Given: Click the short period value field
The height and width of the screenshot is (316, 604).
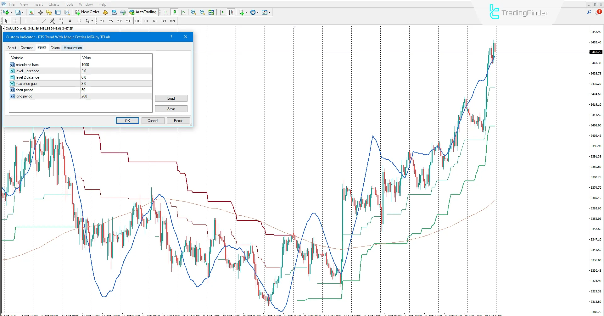Looking at the screenshot, I should click(116, 90).
